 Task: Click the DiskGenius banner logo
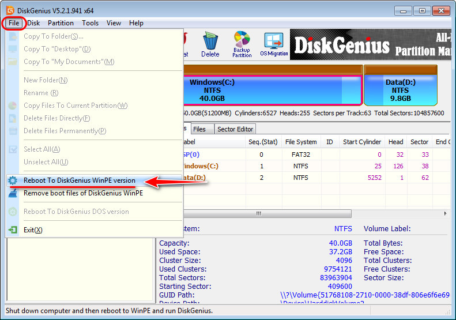tap(370, 44)
